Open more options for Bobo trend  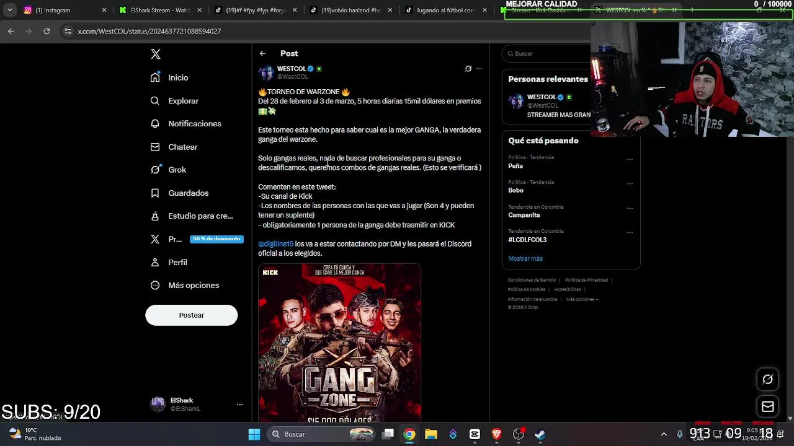[x=630, y=183]
